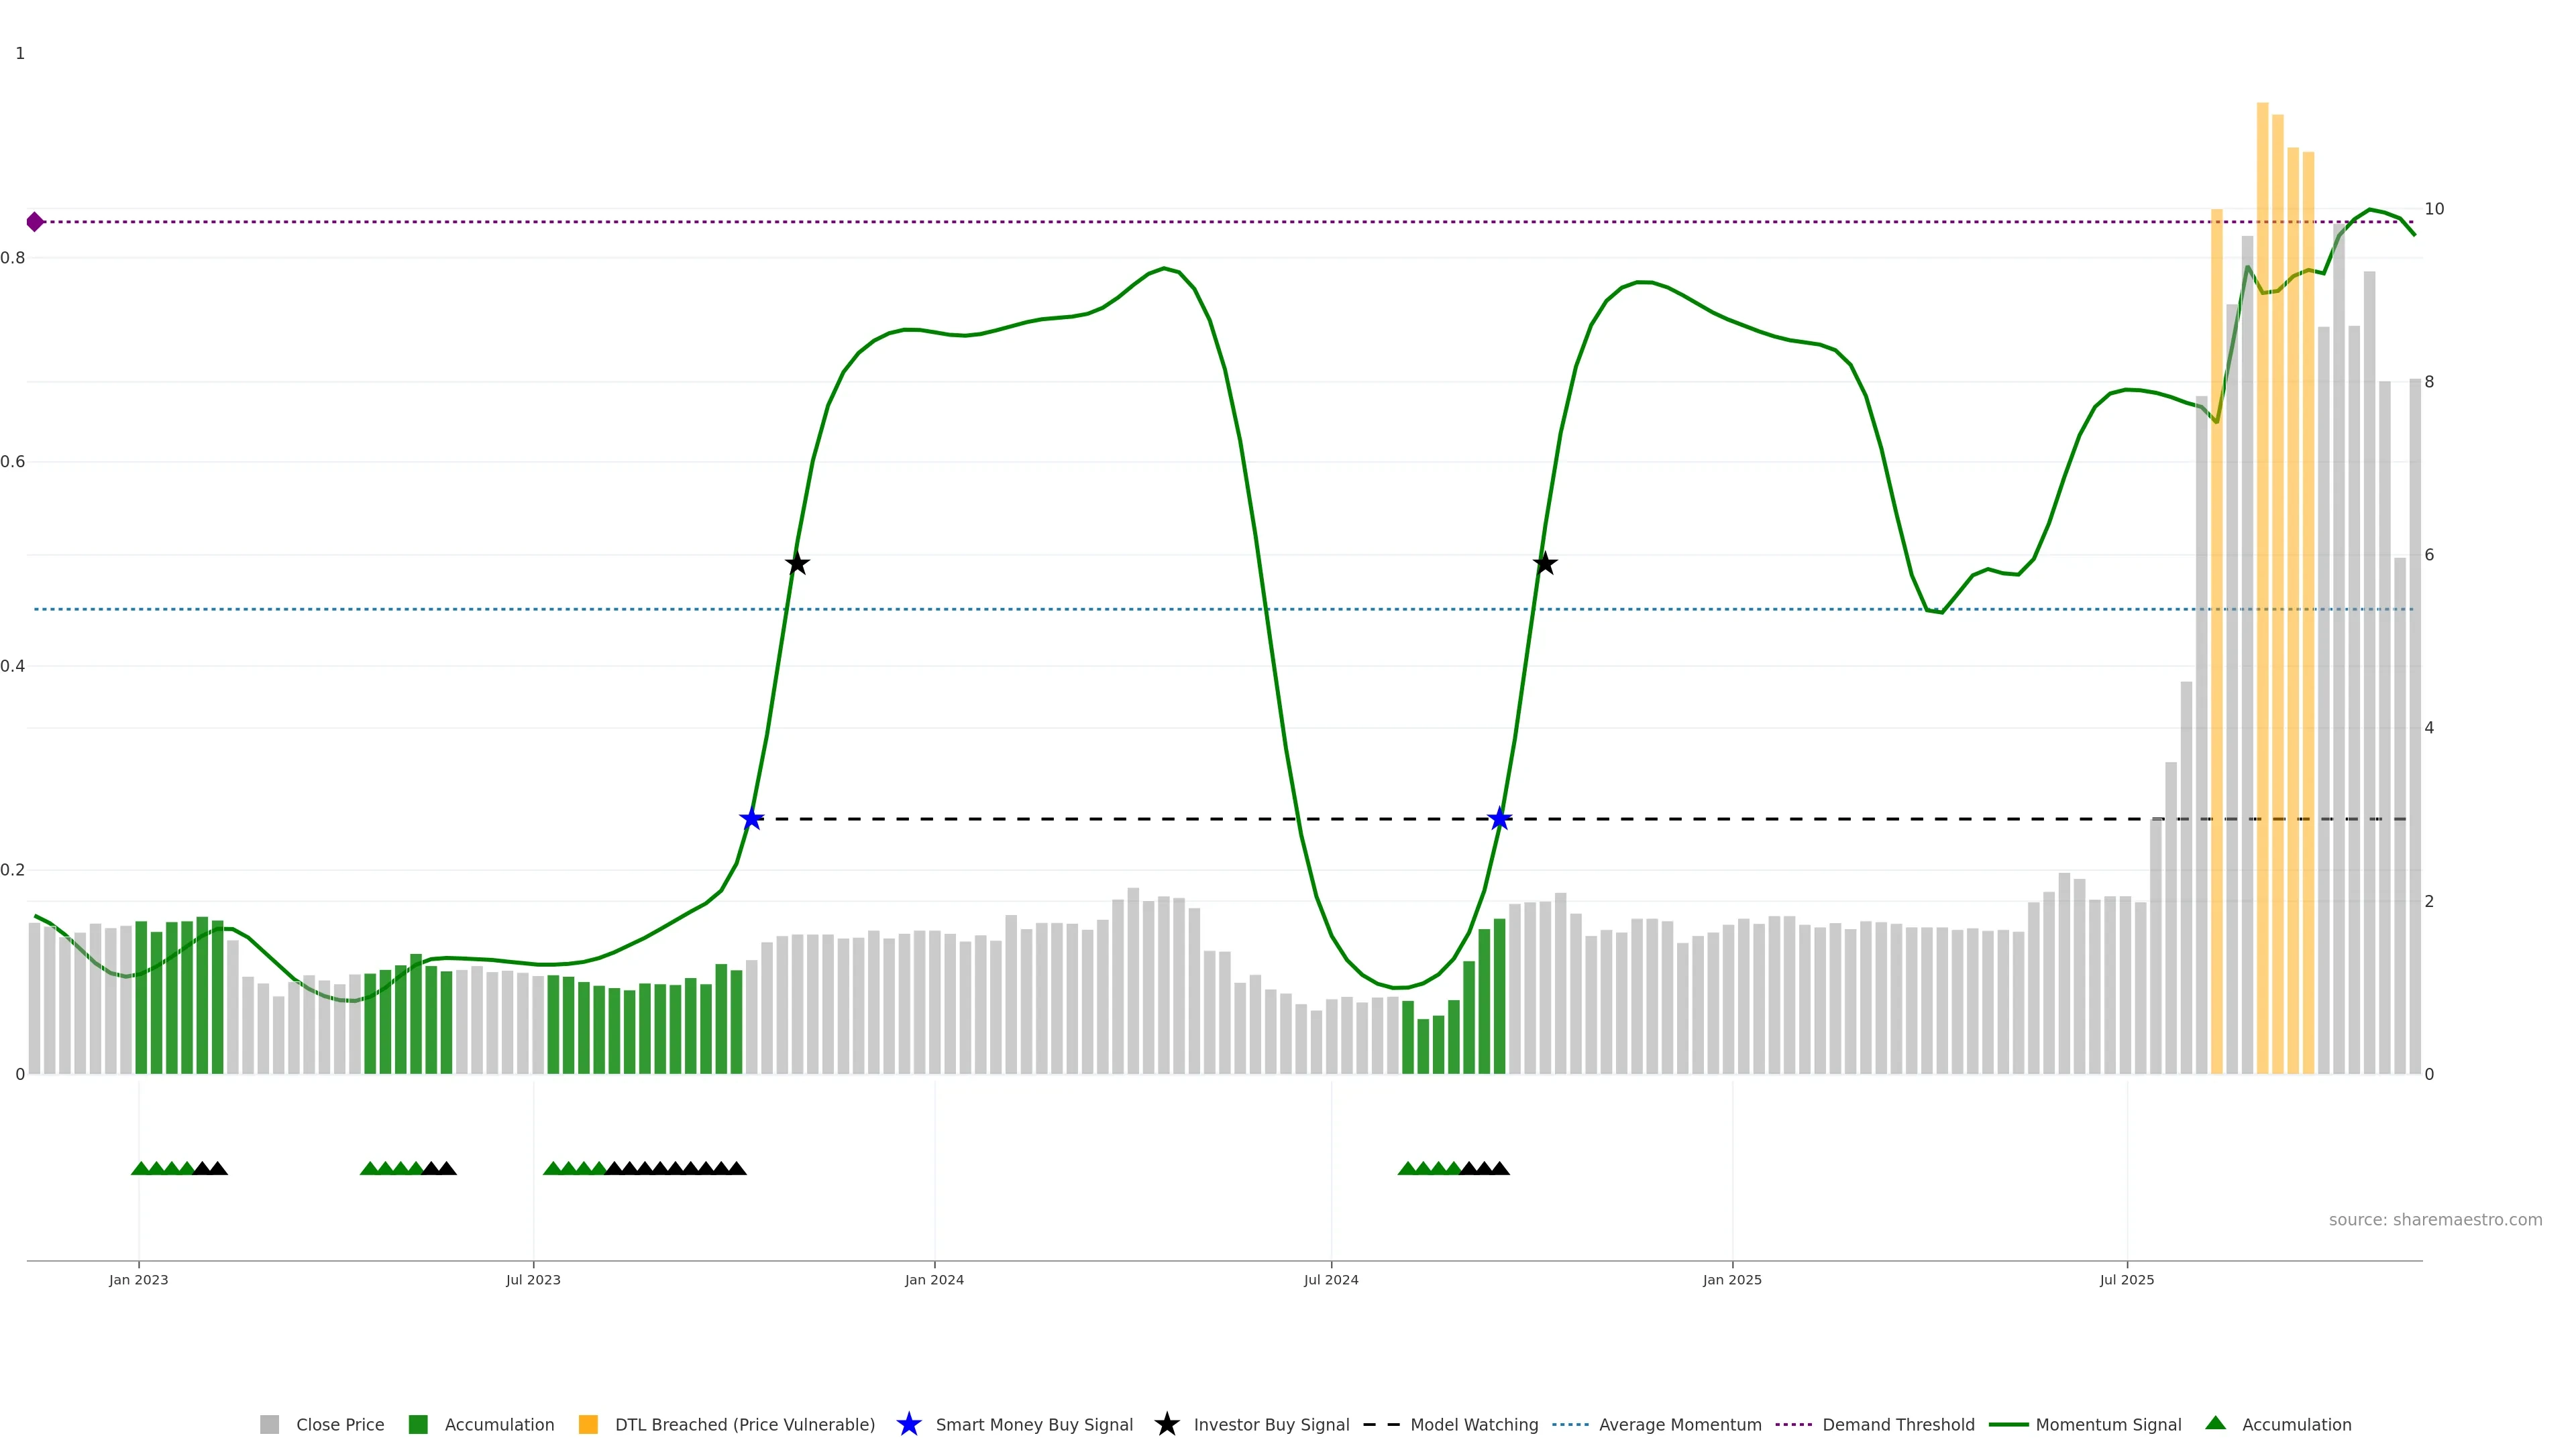Viewport: 2576px width, 1448px height.
Task: Click the Jan 2024 x-axis label
Action: tap(934, 1279)
